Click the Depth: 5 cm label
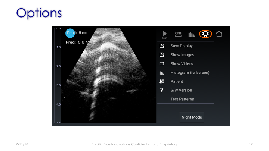 77,33
